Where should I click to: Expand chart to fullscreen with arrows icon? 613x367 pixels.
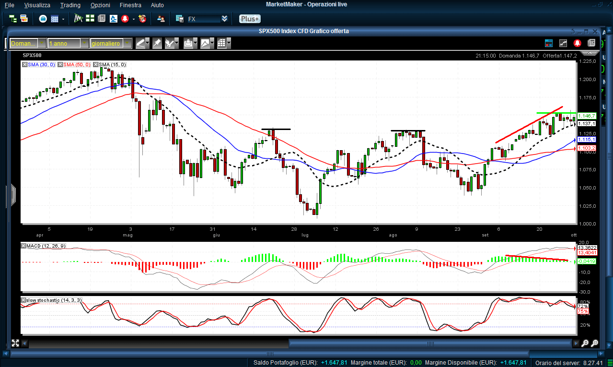pyautogui.click(x=15, y=343)
